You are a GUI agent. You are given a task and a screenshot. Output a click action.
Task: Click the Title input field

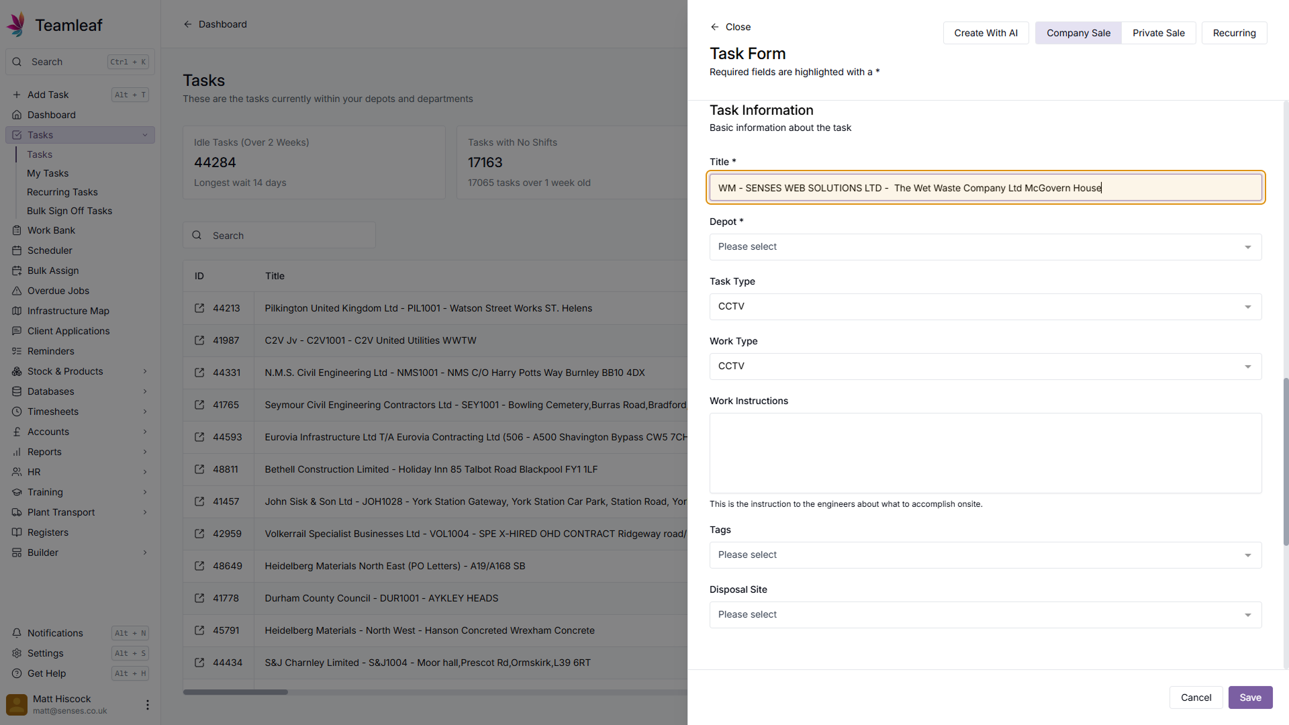pyautogui.click(x=986, y=188)
